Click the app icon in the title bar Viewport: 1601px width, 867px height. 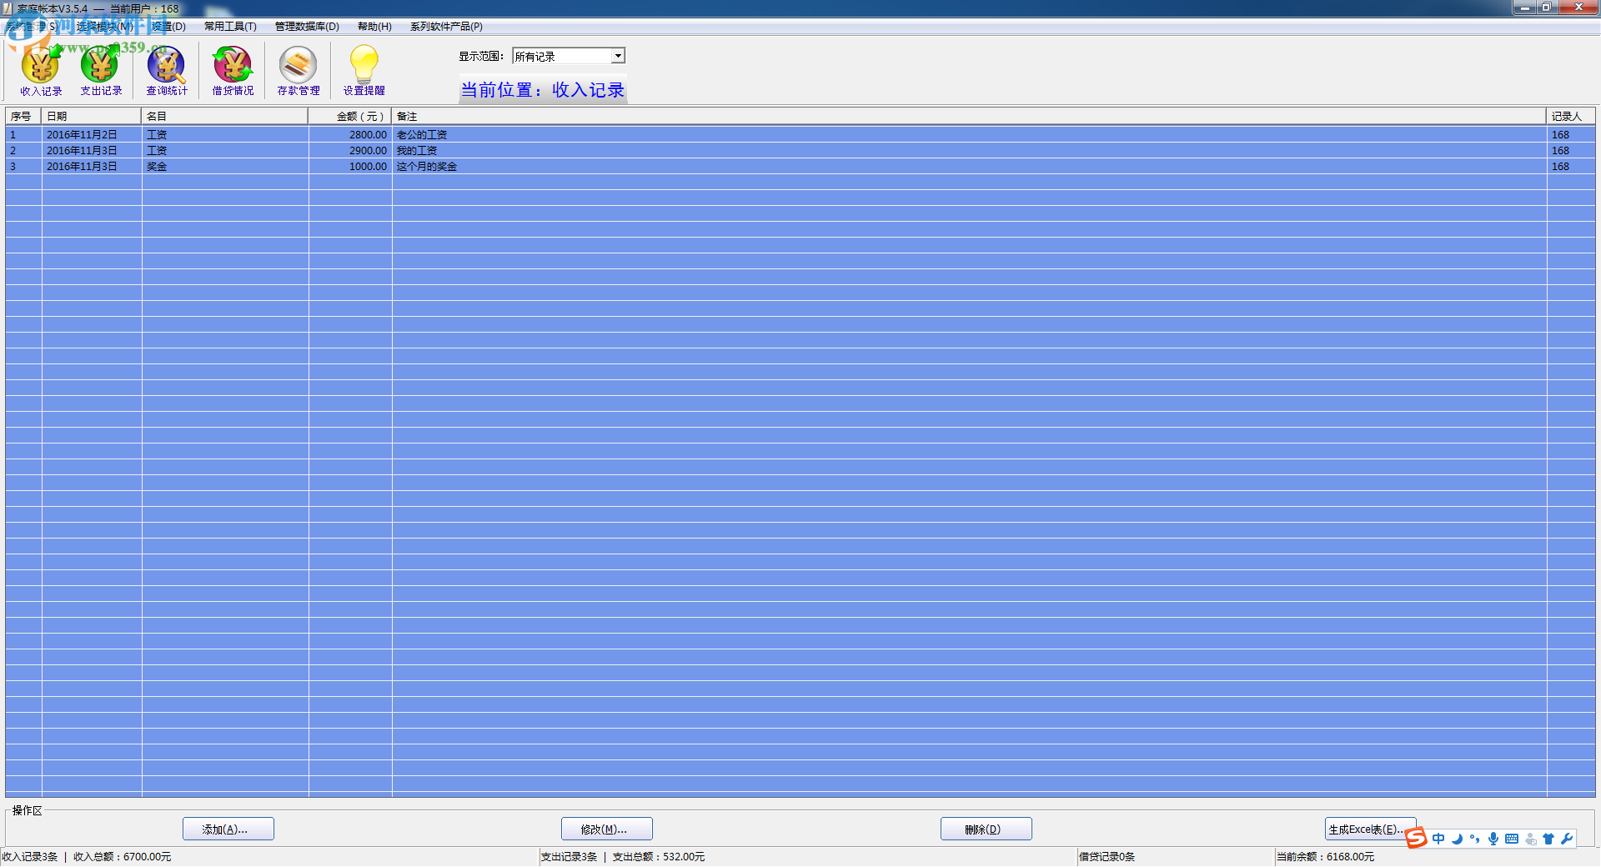pos(8,8)
